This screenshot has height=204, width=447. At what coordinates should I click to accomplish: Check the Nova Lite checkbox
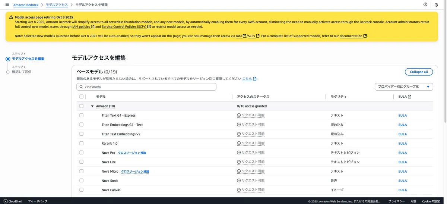[82, 162]
